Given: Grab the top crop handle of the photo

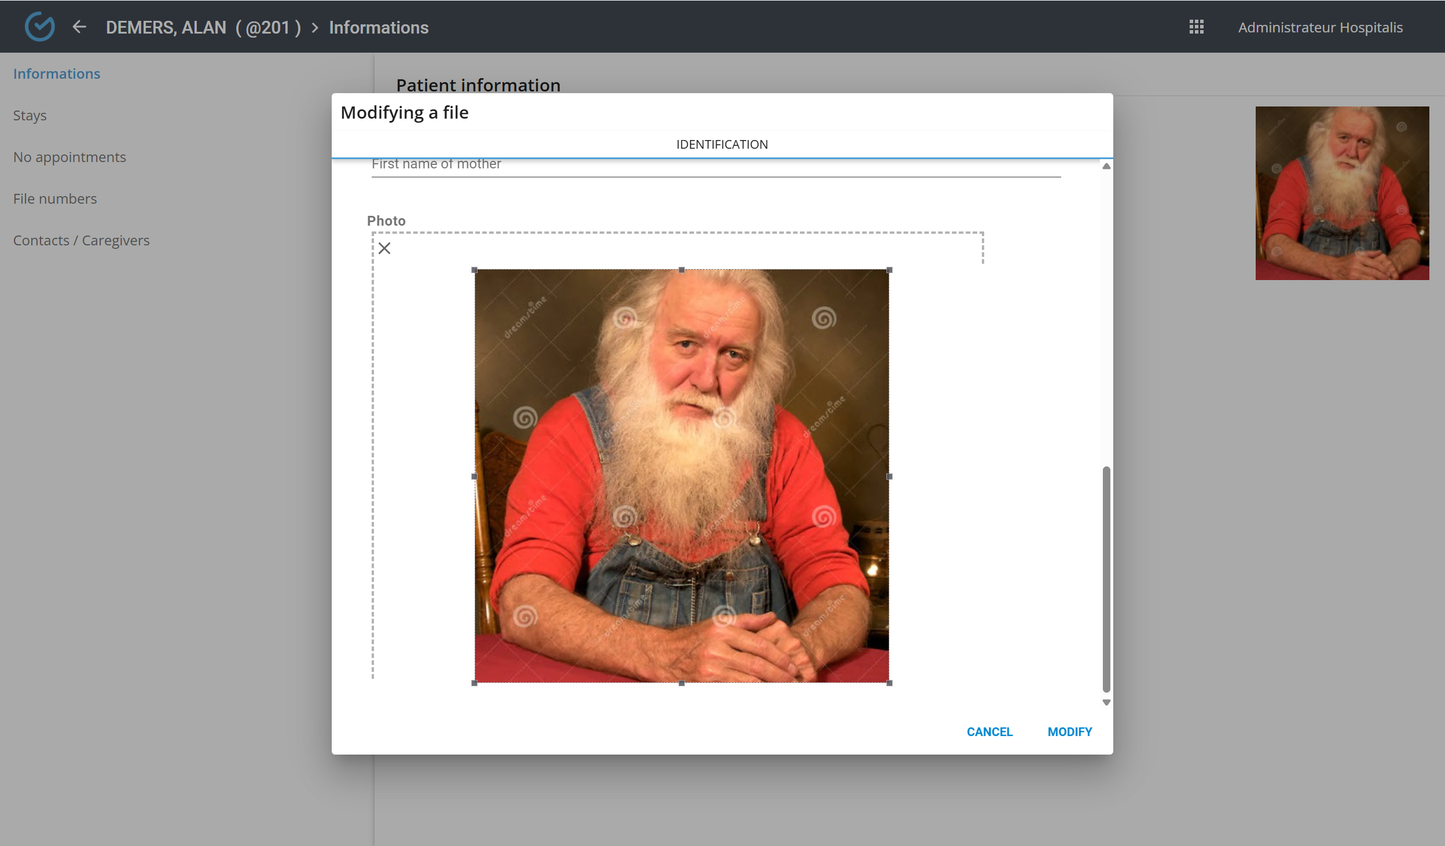Looking at the screenshot, I should point(681,269).
